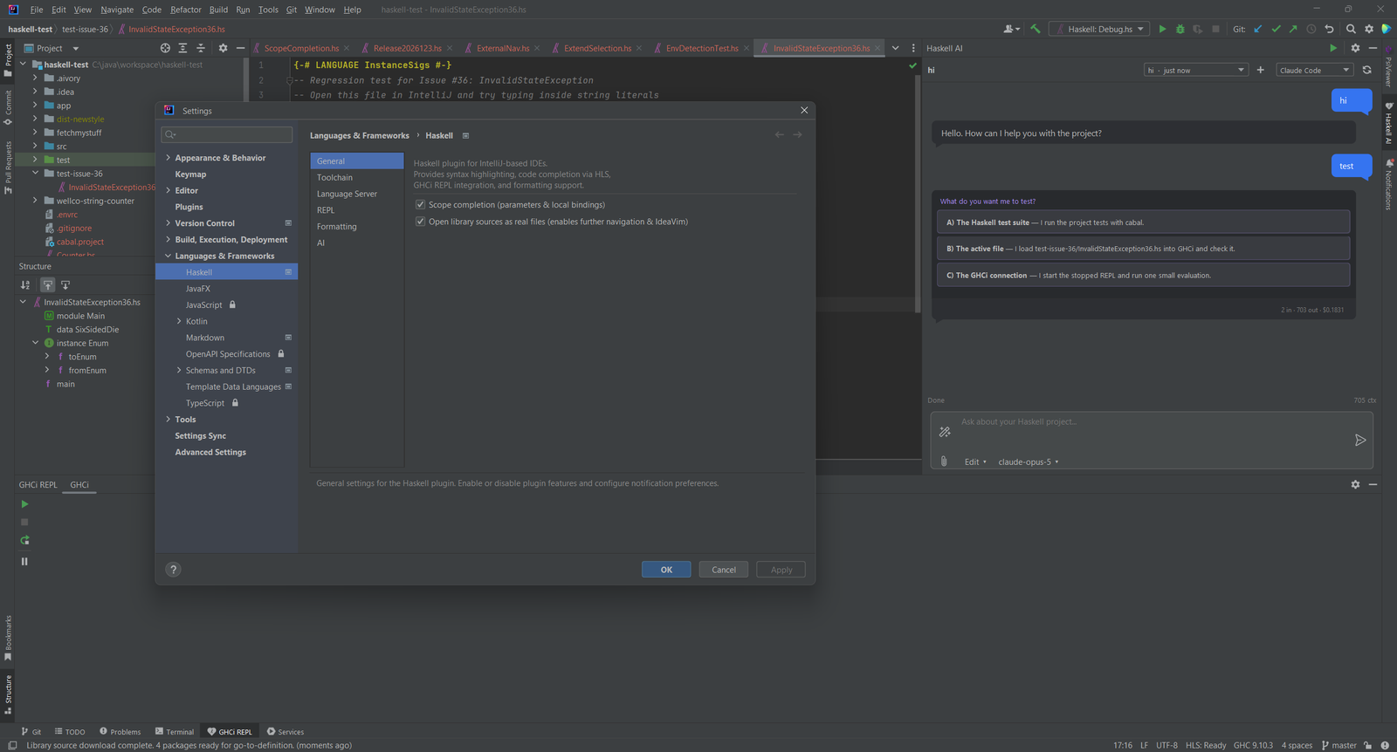1397x752 pixels.
Task: Click Cancel in the Settings dialog
Action: pos(724,570)
